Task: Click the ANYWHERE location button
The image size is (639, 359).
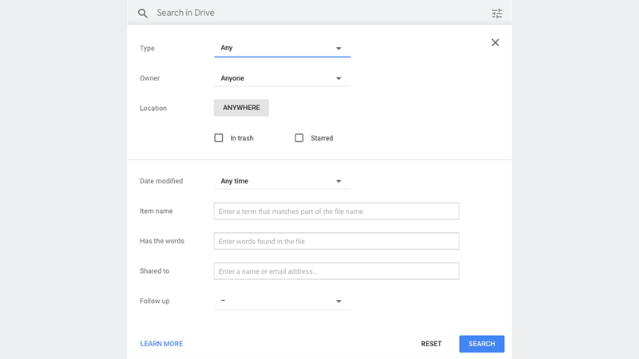Action: click(x=241, y=108)
